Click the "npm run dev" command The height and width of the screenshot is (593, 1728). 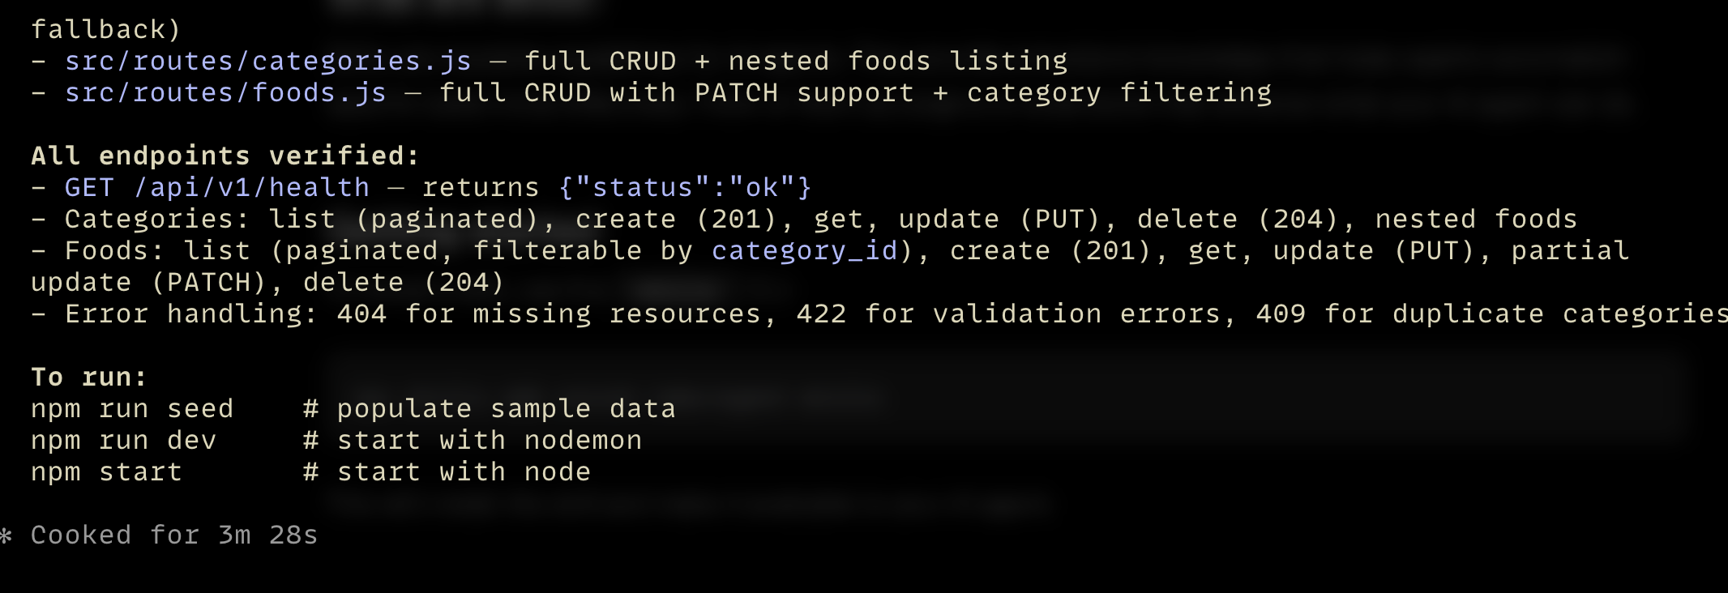pyautogui.click(x=123, y=441)
